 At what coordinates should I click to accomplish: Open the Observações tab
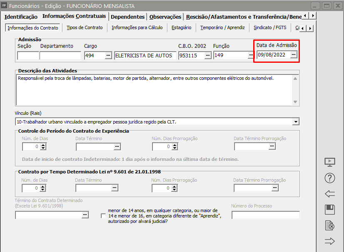tap(165, 17)
